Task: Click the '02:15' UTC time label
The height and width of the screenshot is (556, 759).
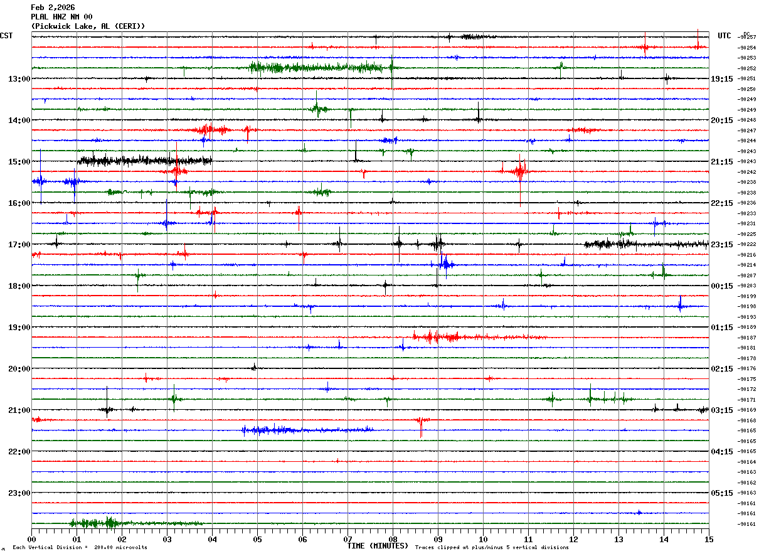Action: click(x=722, y=369)
